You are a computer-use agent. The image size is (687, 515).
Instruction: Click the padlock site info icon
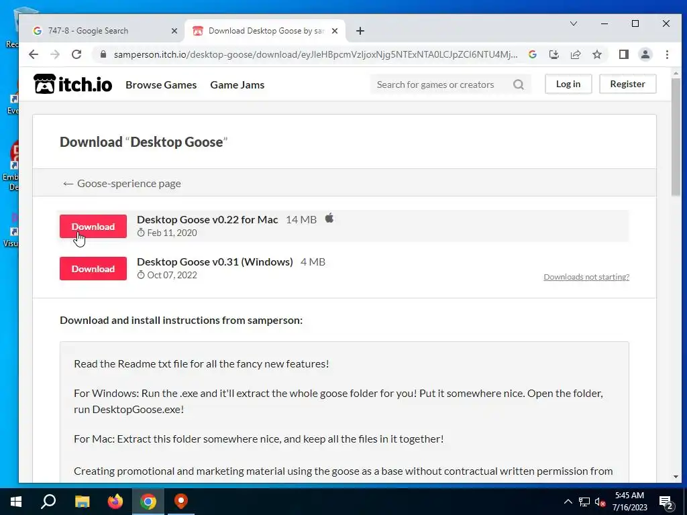103,54
